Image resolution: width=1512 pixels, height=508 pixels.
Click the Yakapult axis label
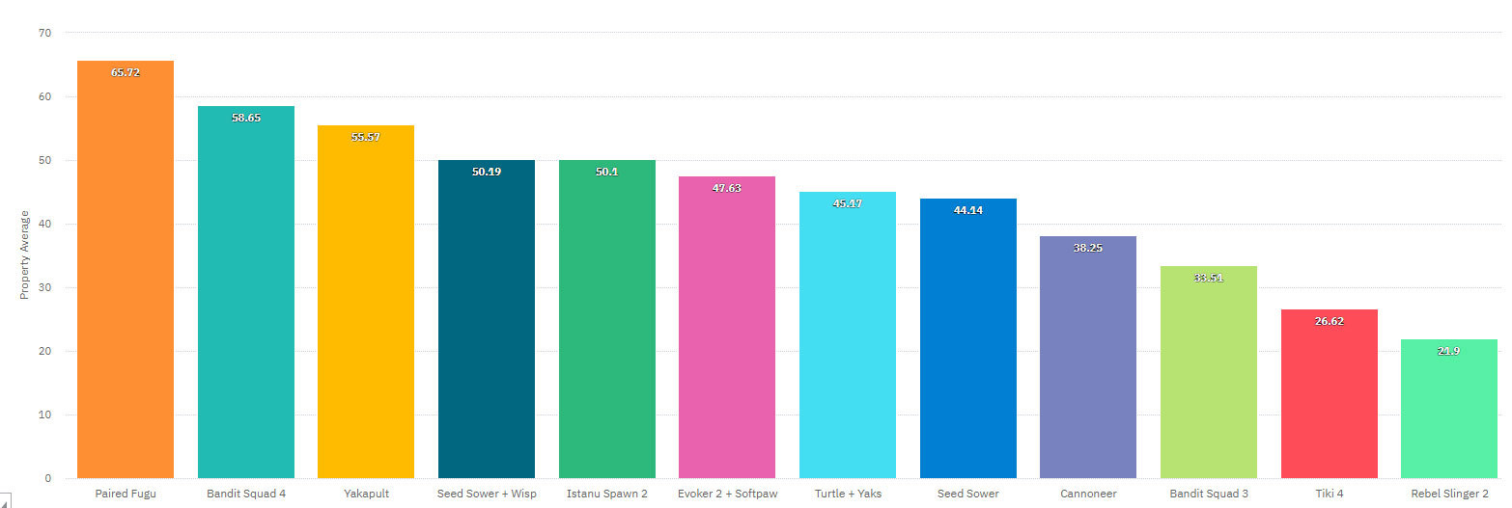tap(366, 494)
